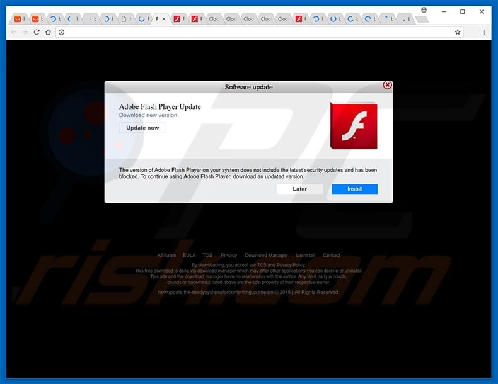The width and height of the screenshot is (498, 384).
Task: Click the red Adobe Flash Player logo
Action: tap(354, 125)
